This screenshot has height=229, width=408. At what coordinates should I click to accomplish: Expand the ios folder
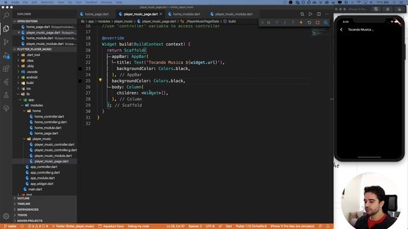[28, 88]
